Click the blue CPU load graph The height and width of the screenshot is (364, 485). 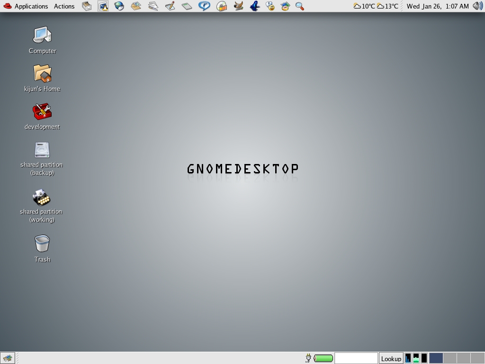tap(408, 358)
